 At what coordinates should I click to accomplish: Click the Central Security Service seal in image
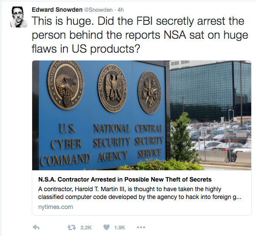click(150, 92)
